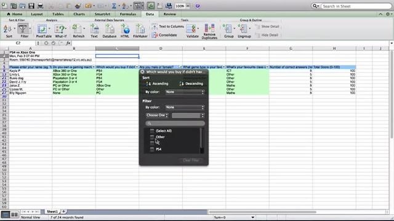Add a new sheet with plus tab
Screen dimensions: 394x221
[63, 211]
